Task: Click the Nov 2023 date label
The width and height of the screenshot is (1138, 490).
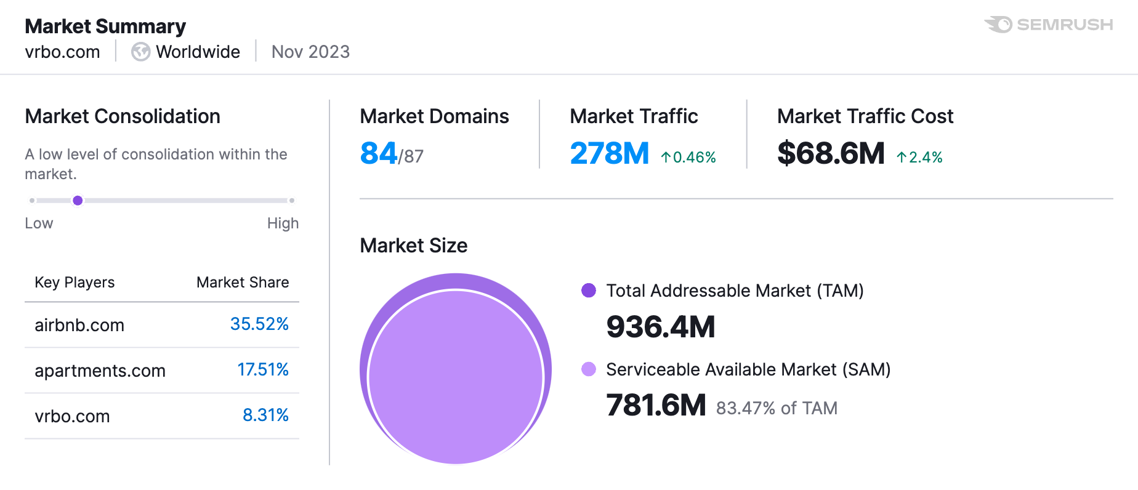Action: [x=310, y=52]
